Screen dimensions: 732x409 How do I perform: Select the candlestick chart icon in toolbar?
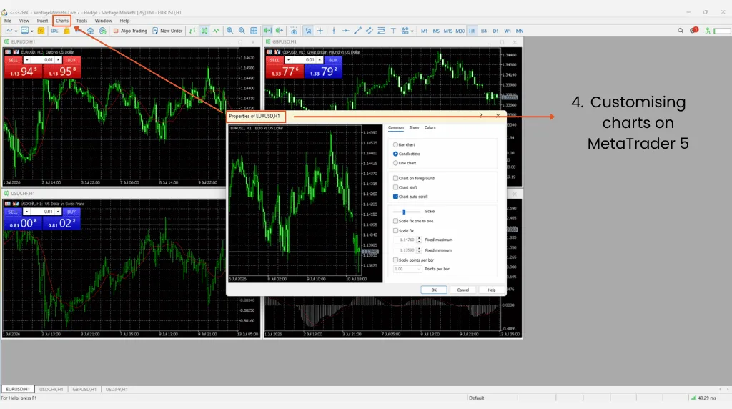tap(204, 31)
